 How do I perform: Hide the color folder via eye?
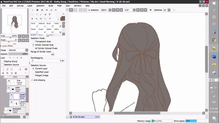click(x=9, y=88)
